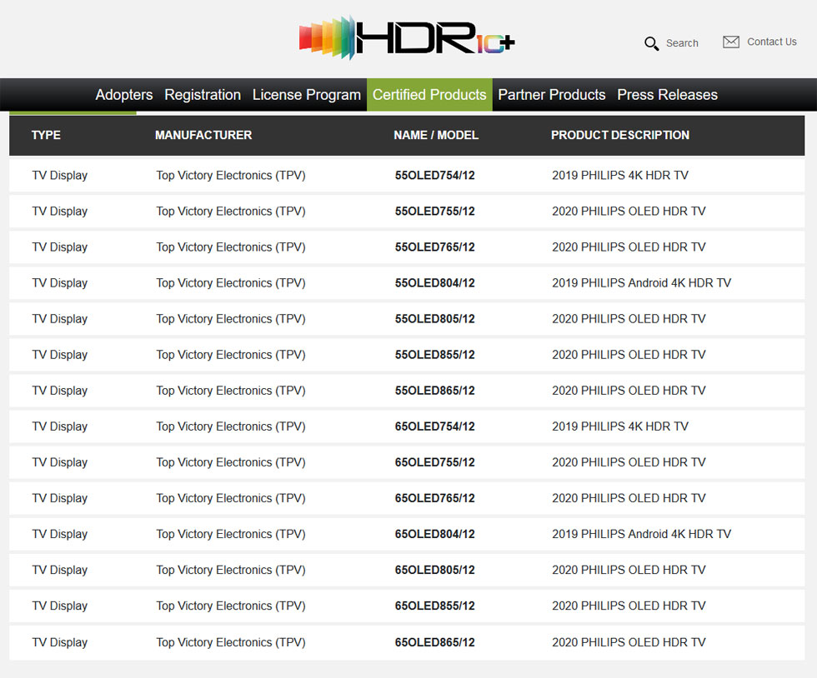Click the description for 55OLED805/12
The width and height of the screenshot is (817, 678).
pos(629,319)
